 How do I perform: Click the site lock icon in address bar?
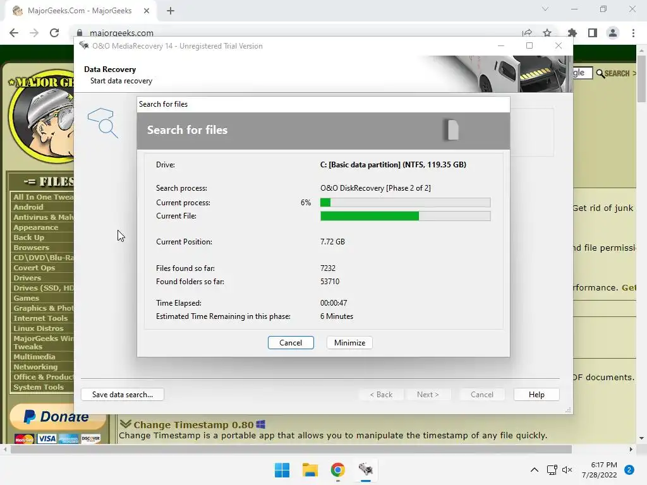80,33
